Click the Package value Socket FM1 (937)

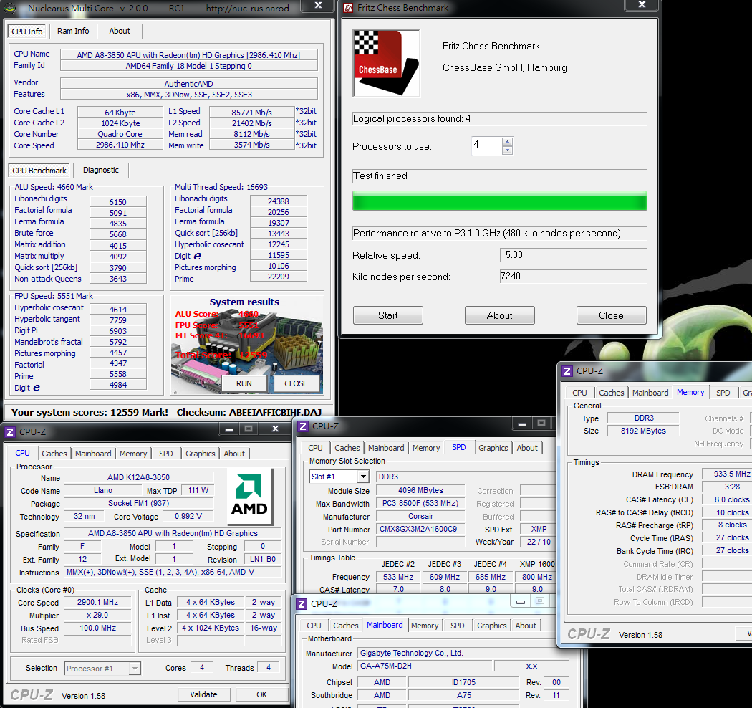tap(139, 503)
